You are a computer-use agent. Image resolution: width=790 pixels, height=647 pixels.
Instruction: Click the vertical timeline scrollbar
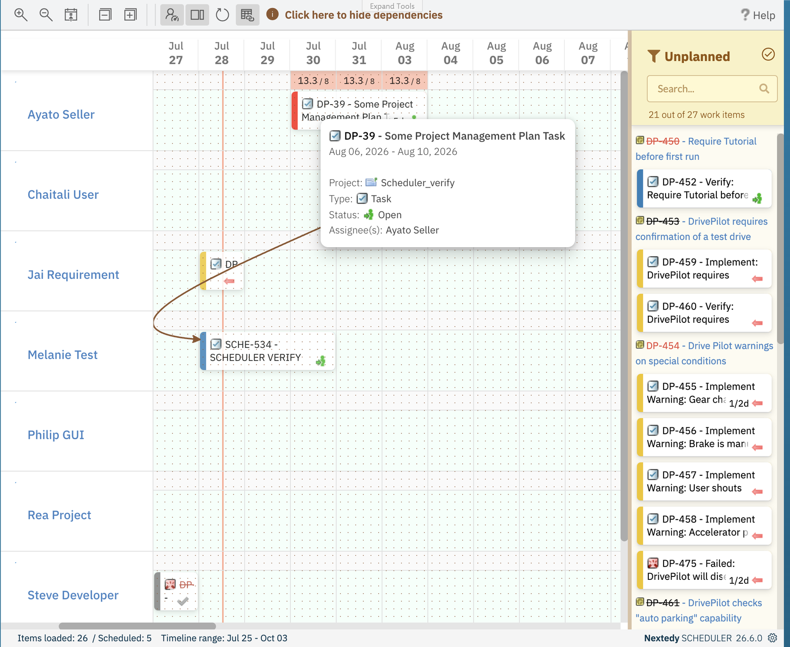(x=624, y=306)
